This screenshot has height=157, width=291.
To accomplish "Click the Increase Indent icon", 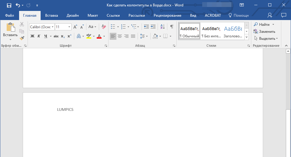I will (153, 27).
